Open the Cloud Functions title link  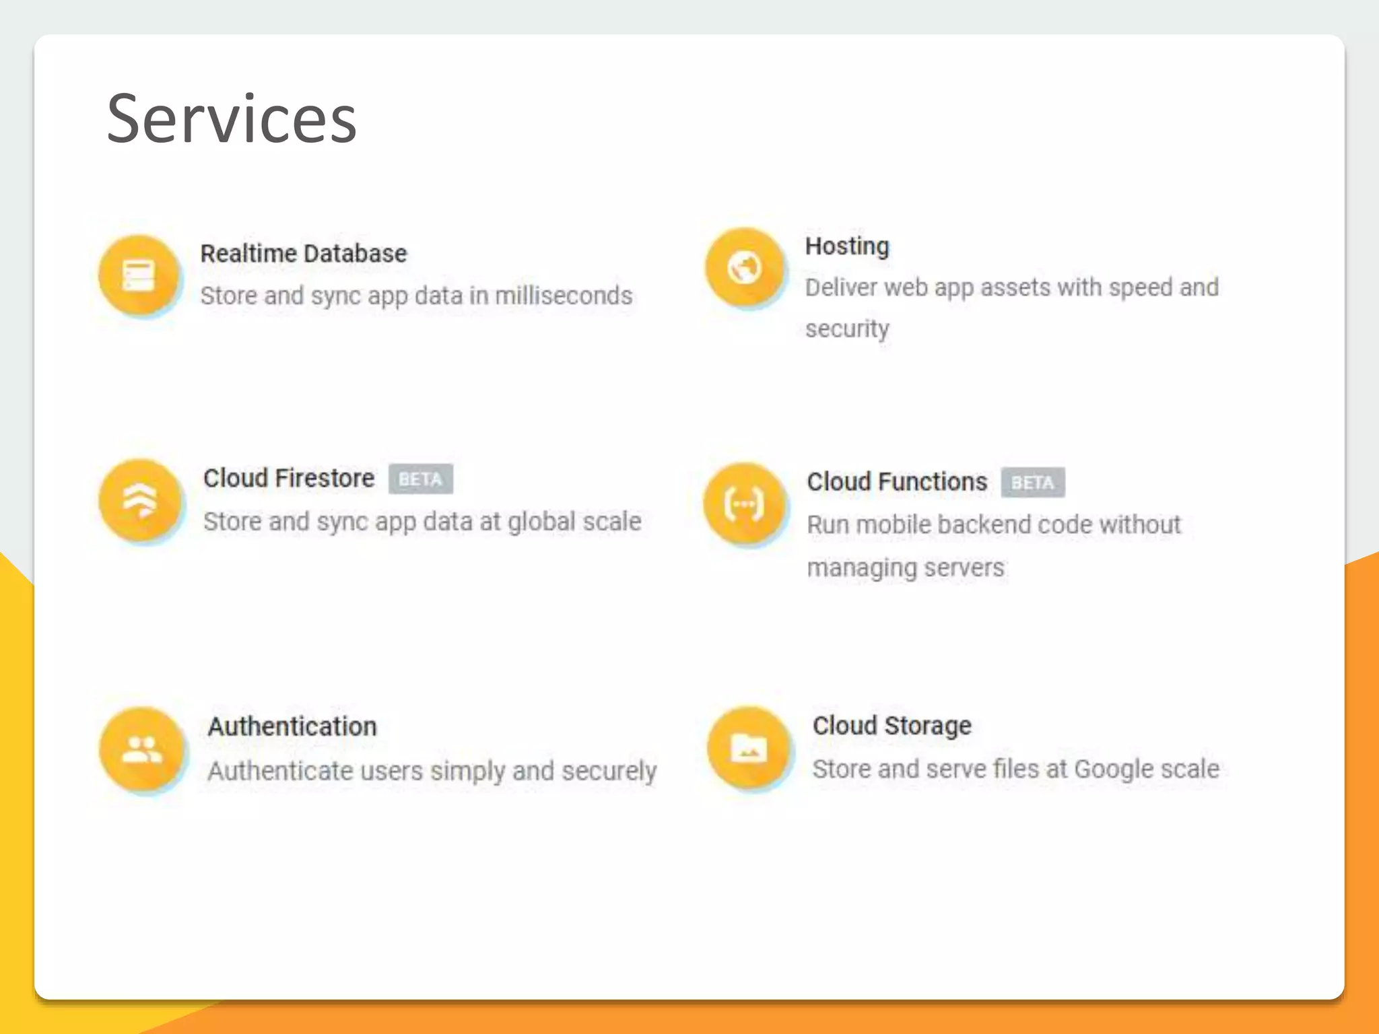pyautogui.click(x=897, y=482)
